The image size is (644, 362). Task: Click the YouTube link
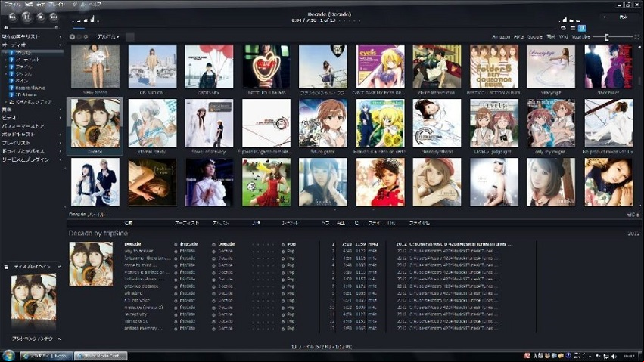point(580,37)
